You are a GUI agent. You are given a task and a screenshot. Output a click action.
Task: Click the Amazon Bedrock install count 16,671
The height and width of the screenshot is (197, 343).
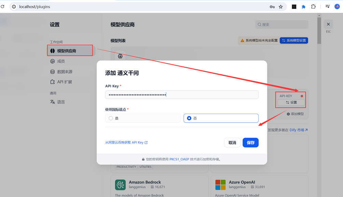[x=158, y=187]
